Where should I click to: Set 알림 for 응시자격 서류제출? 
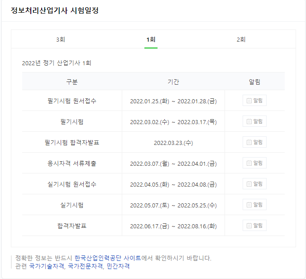[x=254, y=163]
